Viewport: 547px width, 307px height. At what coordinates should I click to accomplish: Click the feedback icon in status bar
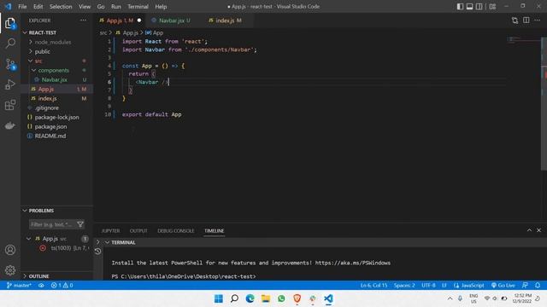point(525,285)
